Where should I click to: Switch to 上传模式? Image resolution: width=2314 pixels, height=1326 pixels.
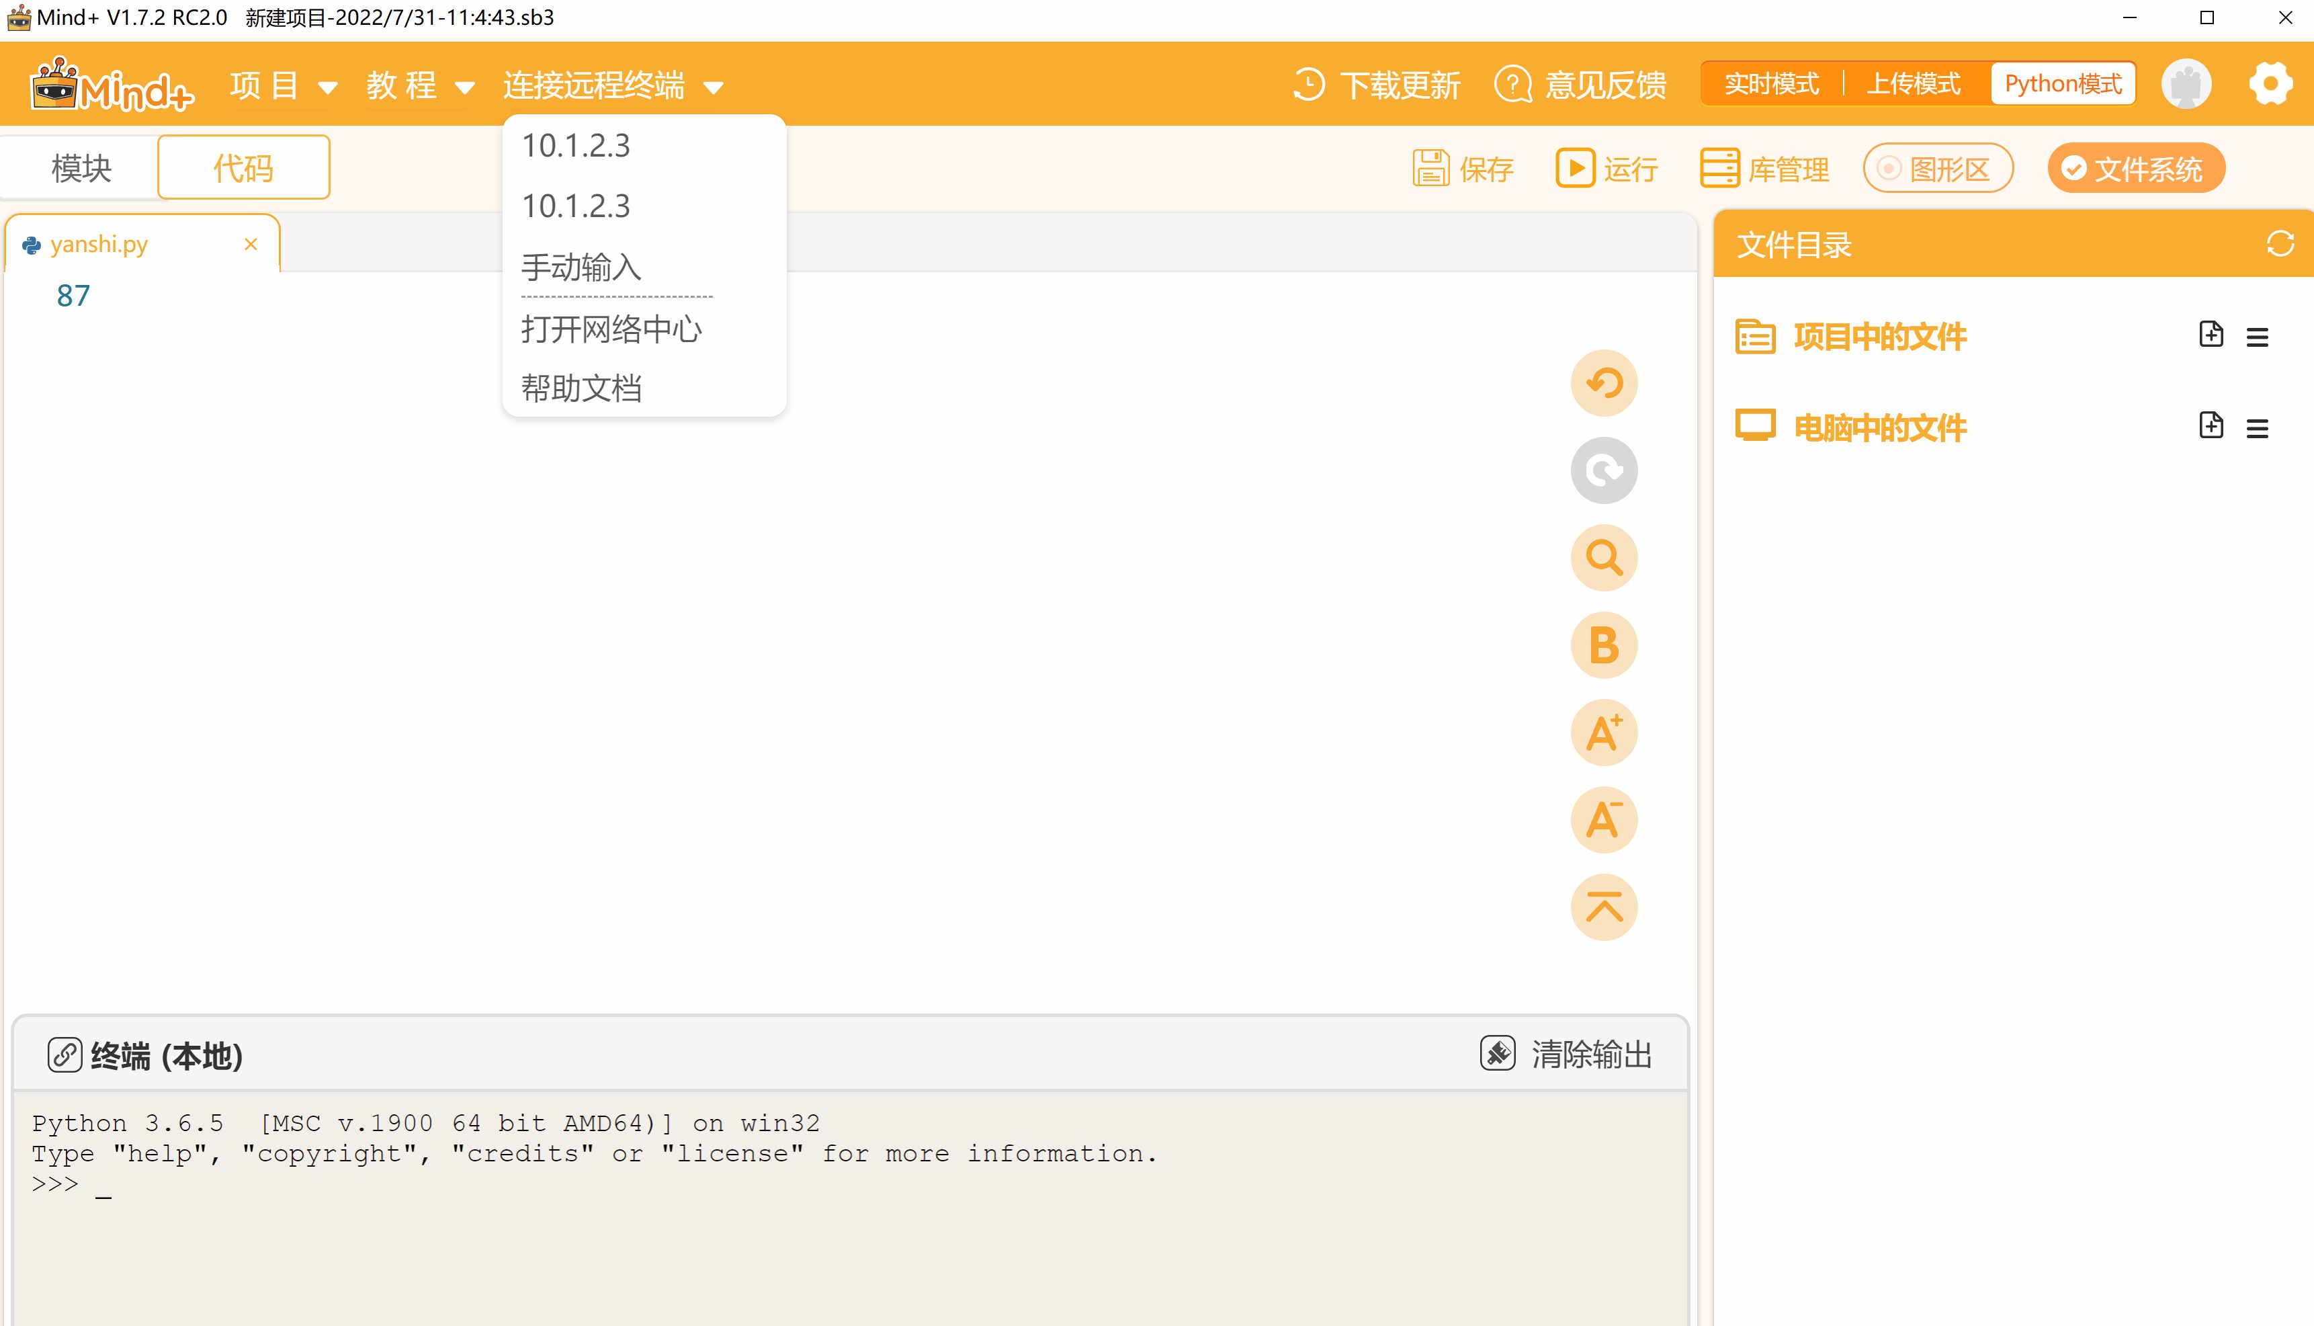(x=1913, y=84)
